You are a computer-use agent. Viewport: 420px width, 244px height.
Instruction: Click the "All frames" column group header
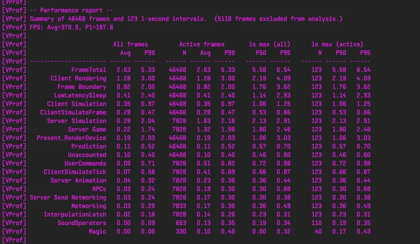pos(130,44)
